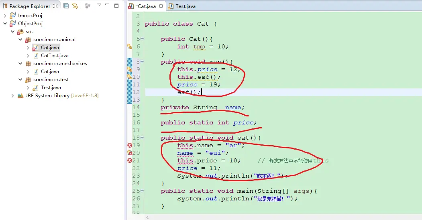This screenshot has width=422, height=220.
Task: Click error marker icon on line 21
Action: (x=129, y=160)
